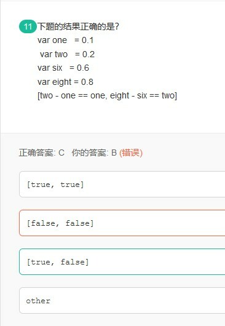Click the 你的答案: B text
225x326 pixels.
pos(94,153)
